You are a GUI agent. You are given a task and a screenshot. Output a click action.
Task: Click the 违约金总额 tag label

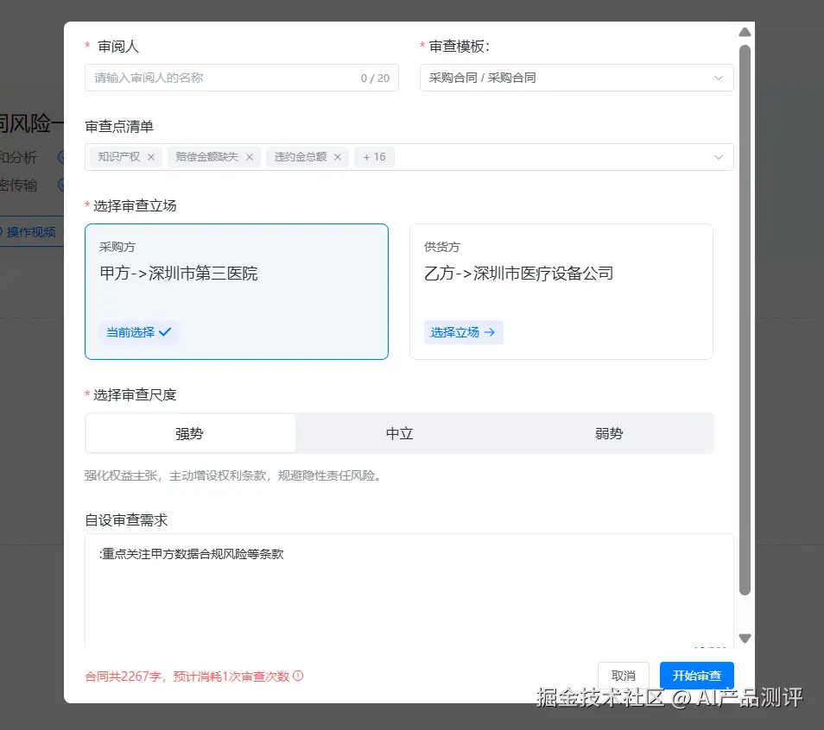coord(300,157)
